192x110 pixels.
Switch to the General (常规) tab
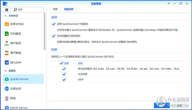(x=55, y=9)
